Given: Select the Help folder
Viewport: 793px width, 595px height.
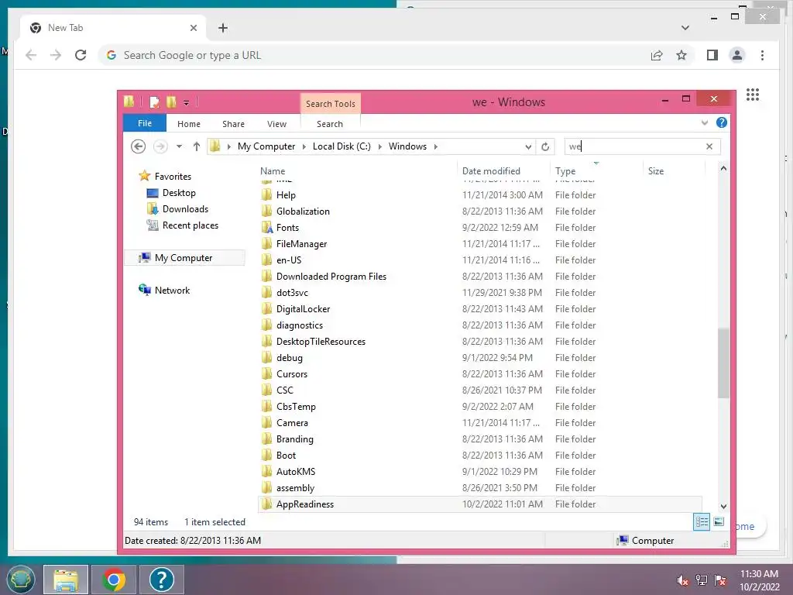Looking at the screenshot, I should click(286, 194).
